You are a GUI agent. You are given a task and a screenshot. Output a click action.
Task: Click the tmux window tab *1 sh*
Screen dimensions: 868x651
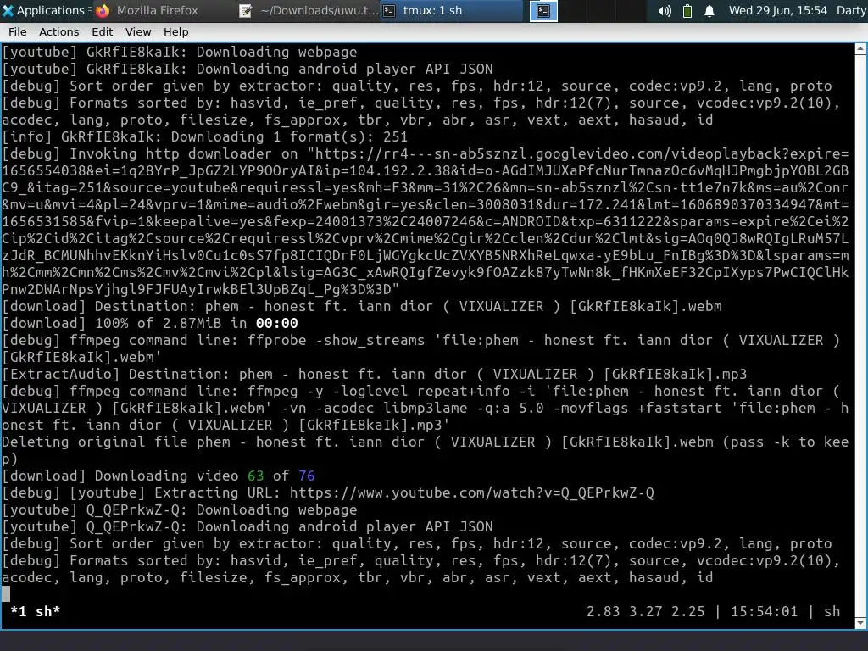tap(36, 612)
